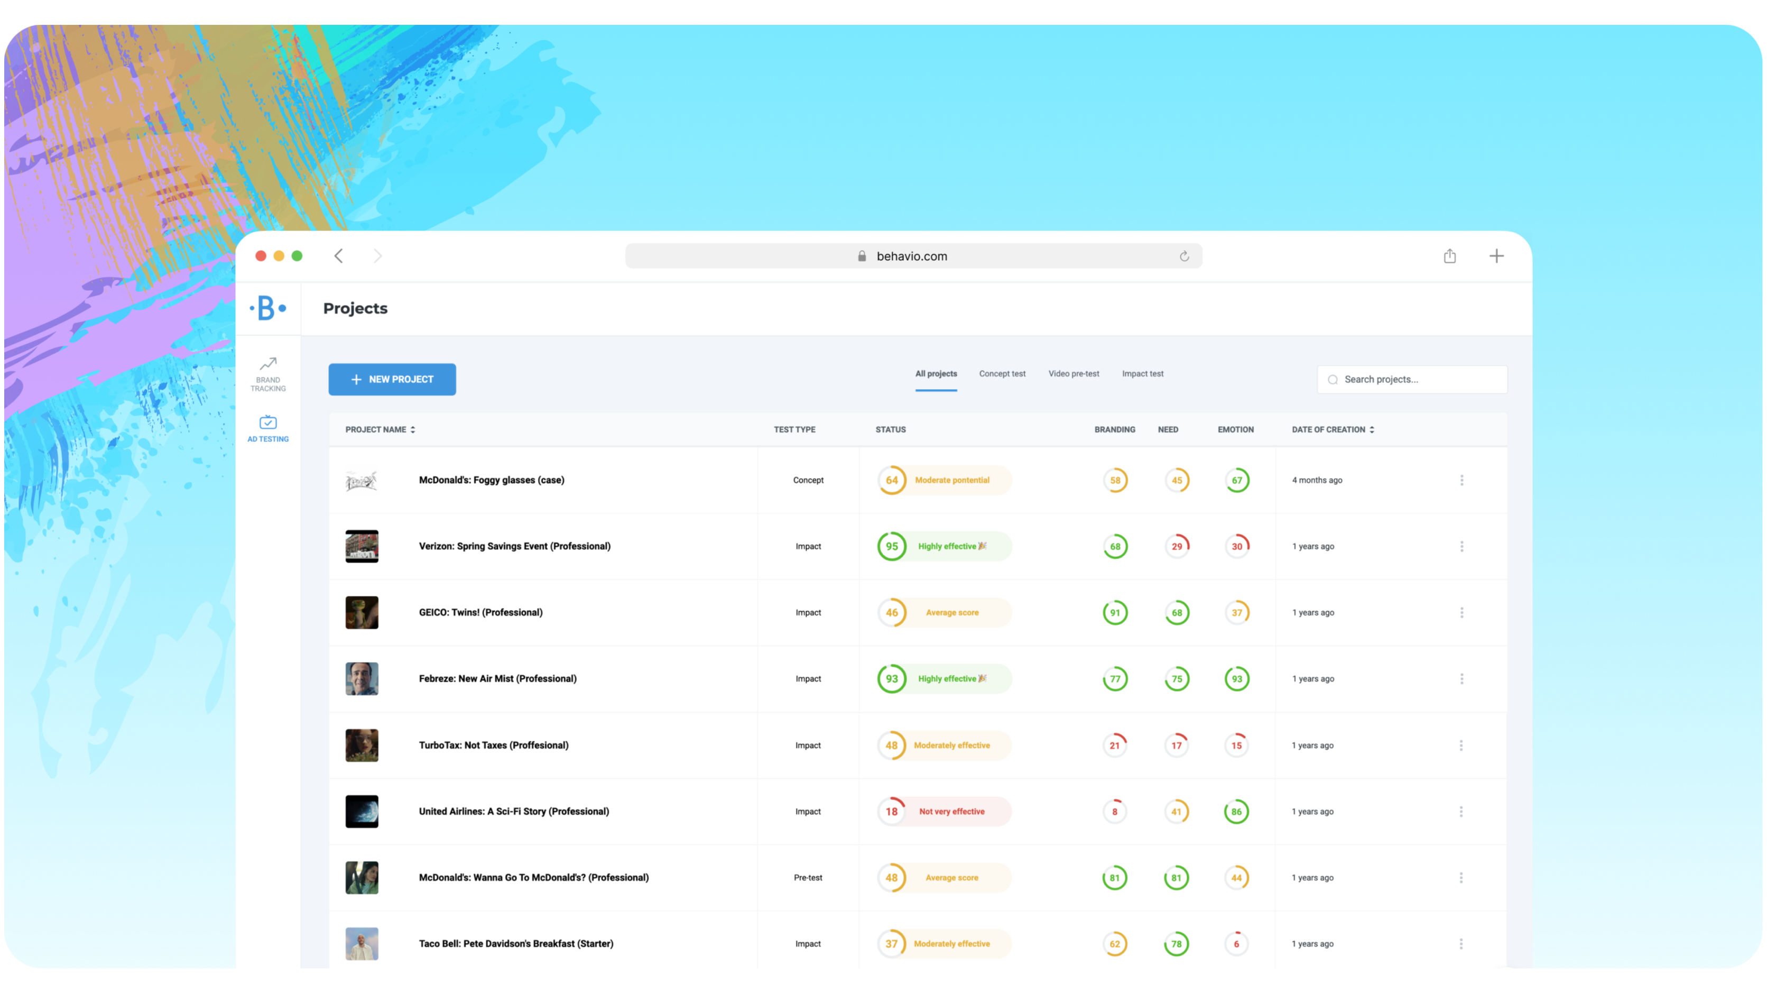The width and height of the screenshot is (1767, 994).
Task: Go forward with the browser forward arrow
Action: coord(378,256)
